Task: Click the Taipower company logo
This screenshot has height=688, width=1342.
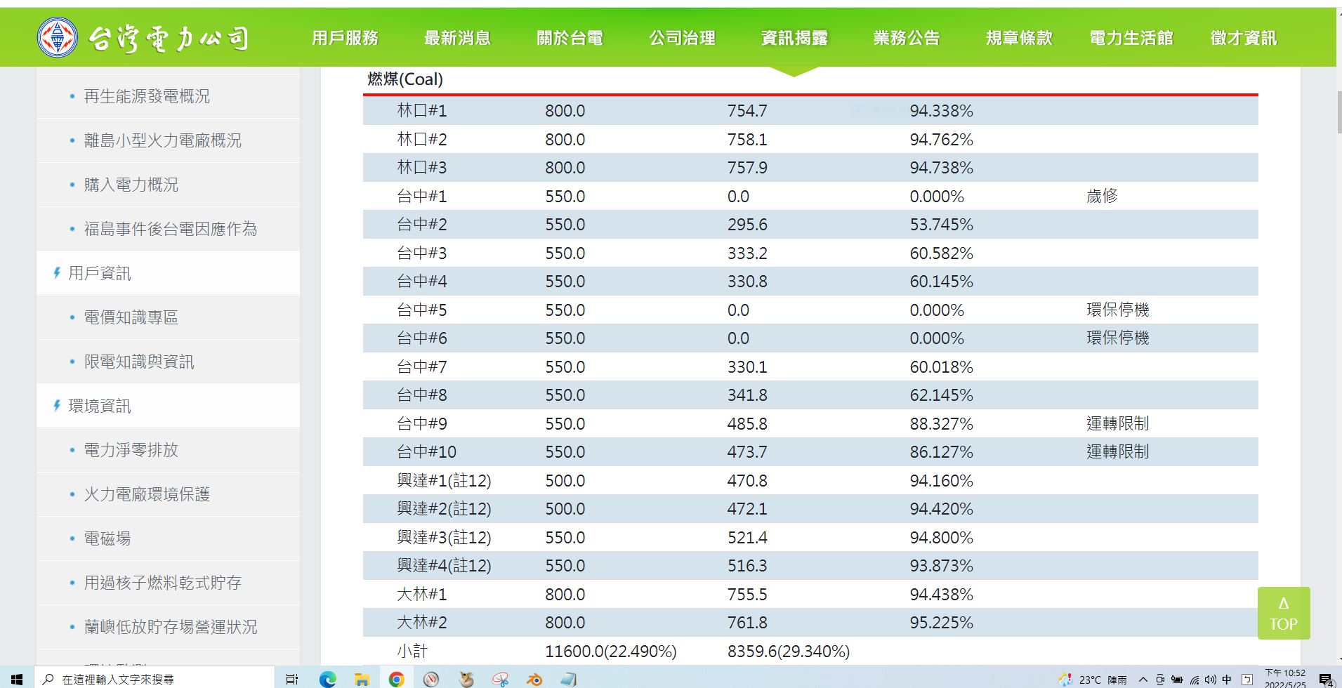Action: point(143,38)
